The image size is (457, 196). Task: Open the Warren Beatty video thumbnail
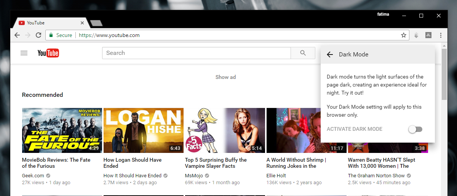[x=388, y=148]
